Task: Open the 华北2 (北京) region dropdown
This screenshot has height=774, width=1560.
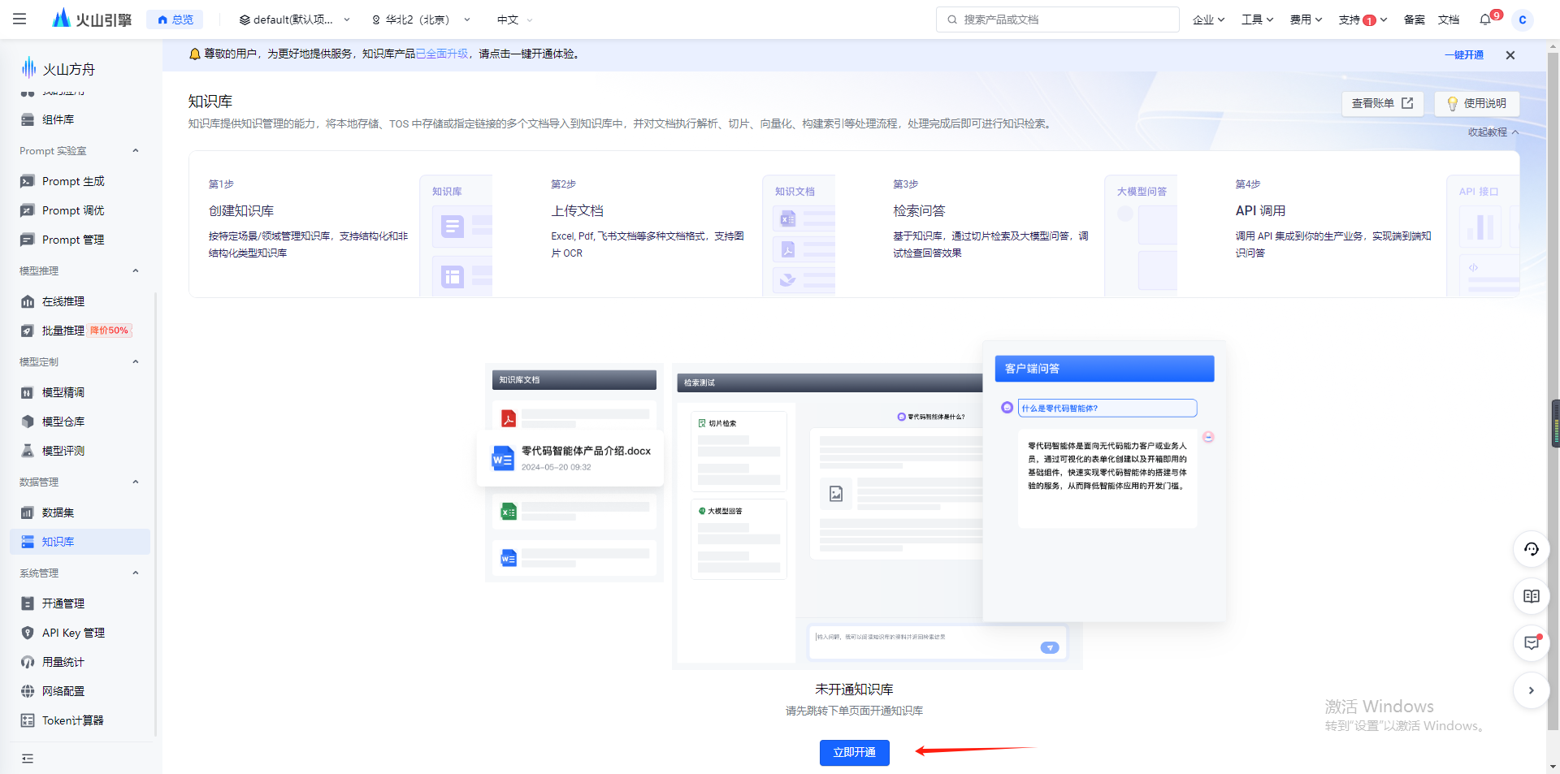Action: (x=421, y=19)
